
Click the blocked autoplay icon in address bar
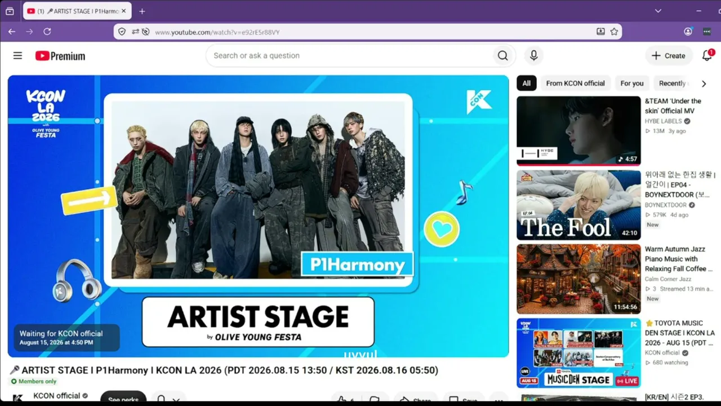pyautogui.click(x=146, y=32)
